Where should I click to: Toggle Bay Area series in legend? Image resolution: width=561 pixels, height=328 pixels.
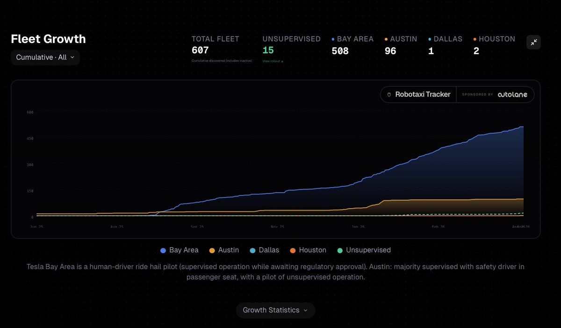[x=180, y=250]
